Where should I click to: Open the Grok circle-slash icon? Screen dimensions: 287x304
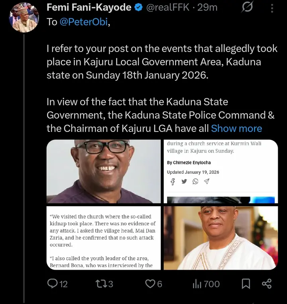click(248, 8)
